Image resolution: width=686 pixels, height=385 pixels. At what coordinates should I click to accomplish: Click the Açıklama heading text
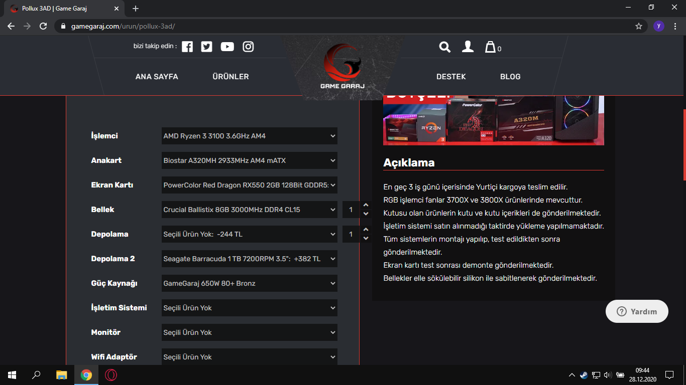click(409, 162)
